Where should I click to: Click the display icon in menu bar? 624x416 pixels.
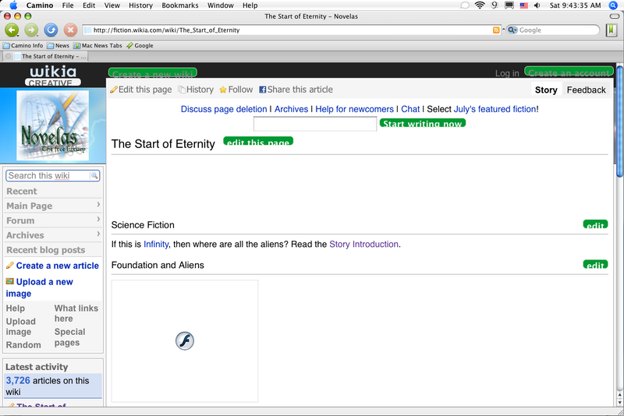(x=509, y=5)
